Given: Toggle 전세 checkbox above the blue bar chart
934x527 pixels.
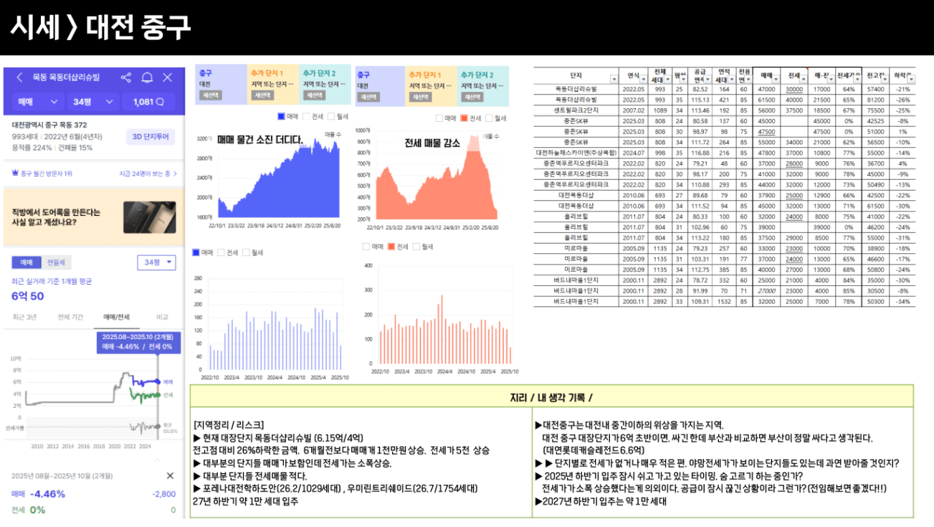Looking at the screenshot, I should click(221, 252).
